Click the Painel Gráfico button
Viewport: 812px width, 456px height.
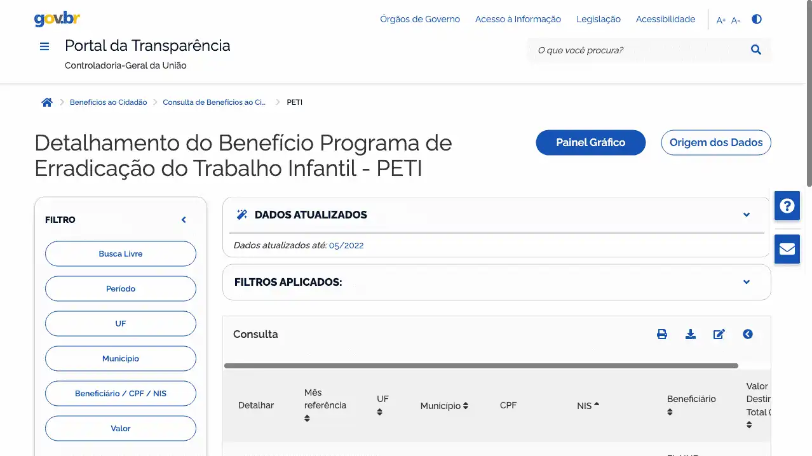(x=591, y=142)
